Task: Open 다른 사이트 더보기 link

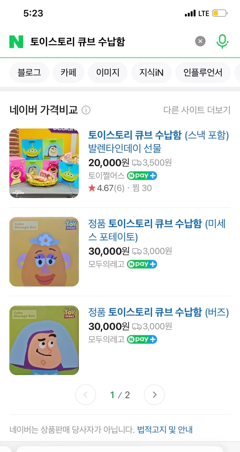Action: point(197,110)
